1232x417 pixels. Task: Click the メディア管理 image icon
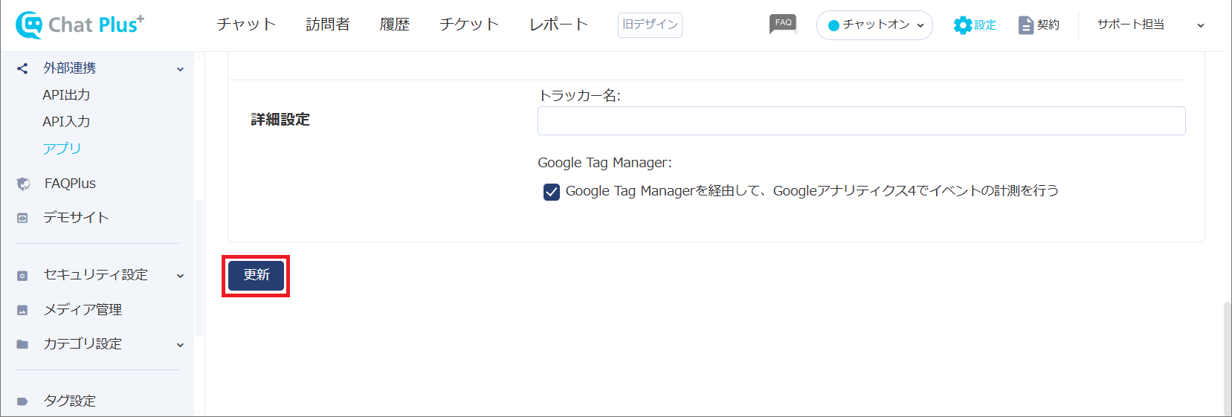click(x=22, y=310)
